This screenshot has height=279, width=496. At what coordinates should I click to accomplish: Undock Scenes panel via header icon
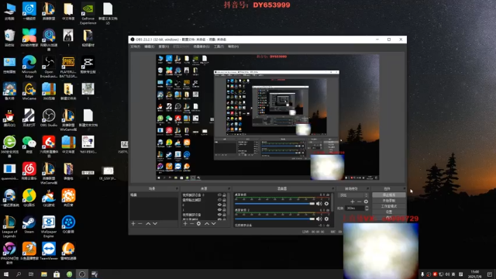point(177,188)
